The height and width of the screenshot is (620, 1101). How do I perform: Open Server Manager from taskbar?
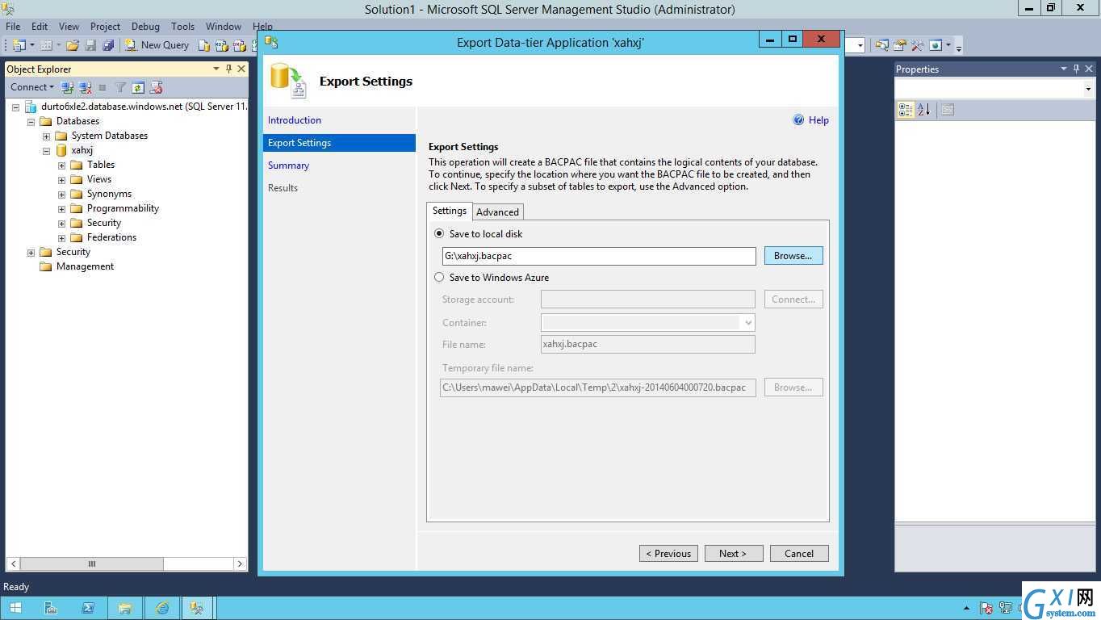(x=50, y=608)
